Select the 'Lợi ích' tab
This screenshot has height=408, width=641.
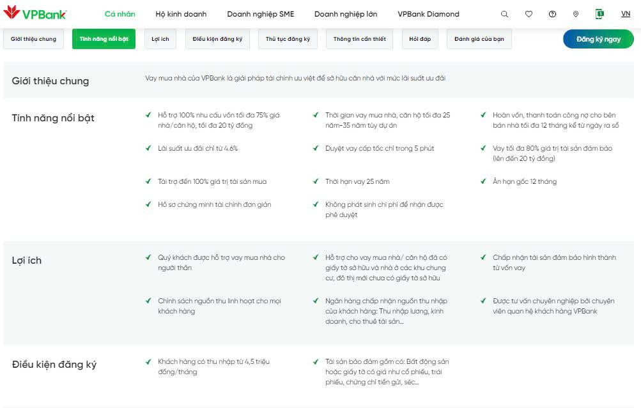160,39
